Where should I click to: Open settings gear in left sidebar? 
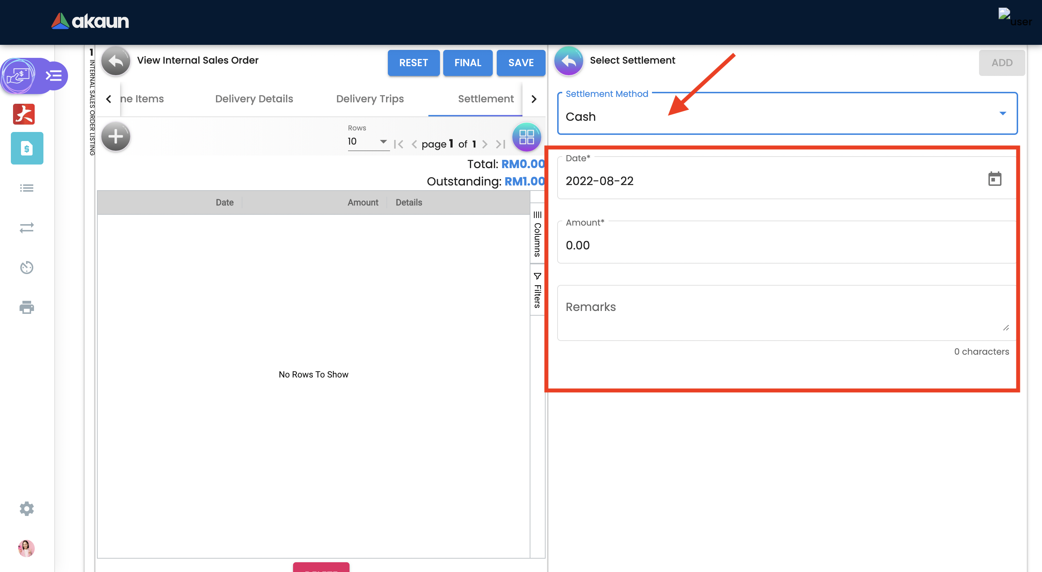click(27, 508)
